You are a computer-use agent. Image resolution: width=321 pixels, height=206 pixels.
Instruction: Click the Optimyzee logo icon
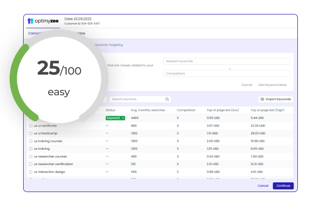click(x=30, y=21)
